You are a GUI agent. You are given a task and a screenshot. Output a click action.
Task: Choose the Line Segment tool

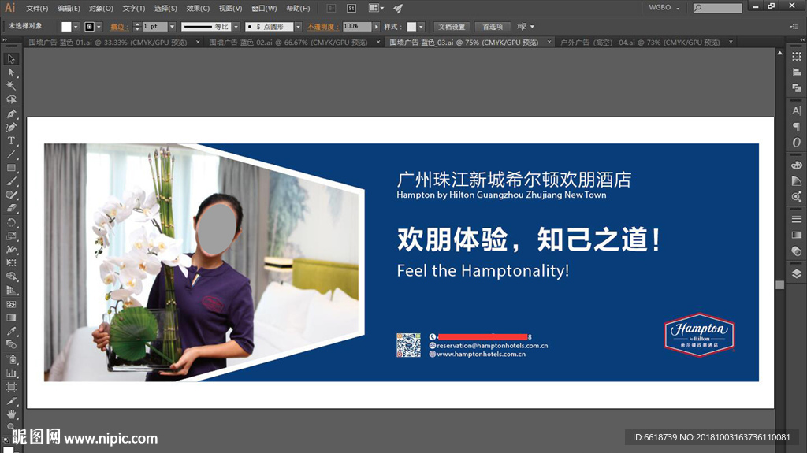pos(11,154)
